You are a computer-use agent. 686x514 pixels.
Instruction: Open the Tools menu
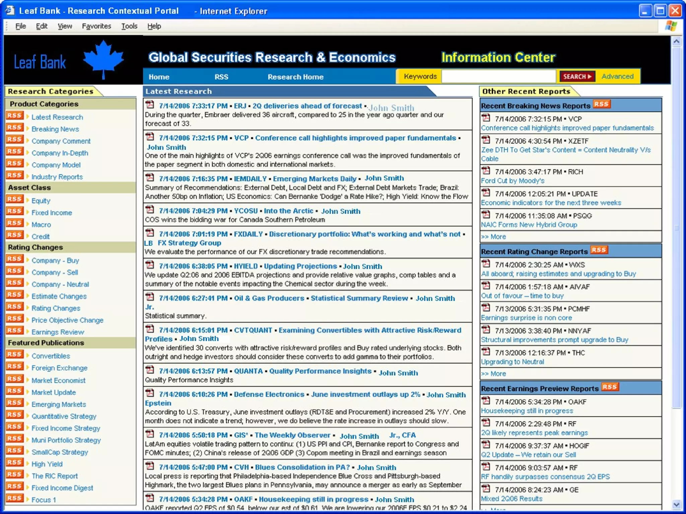[129, 26]
